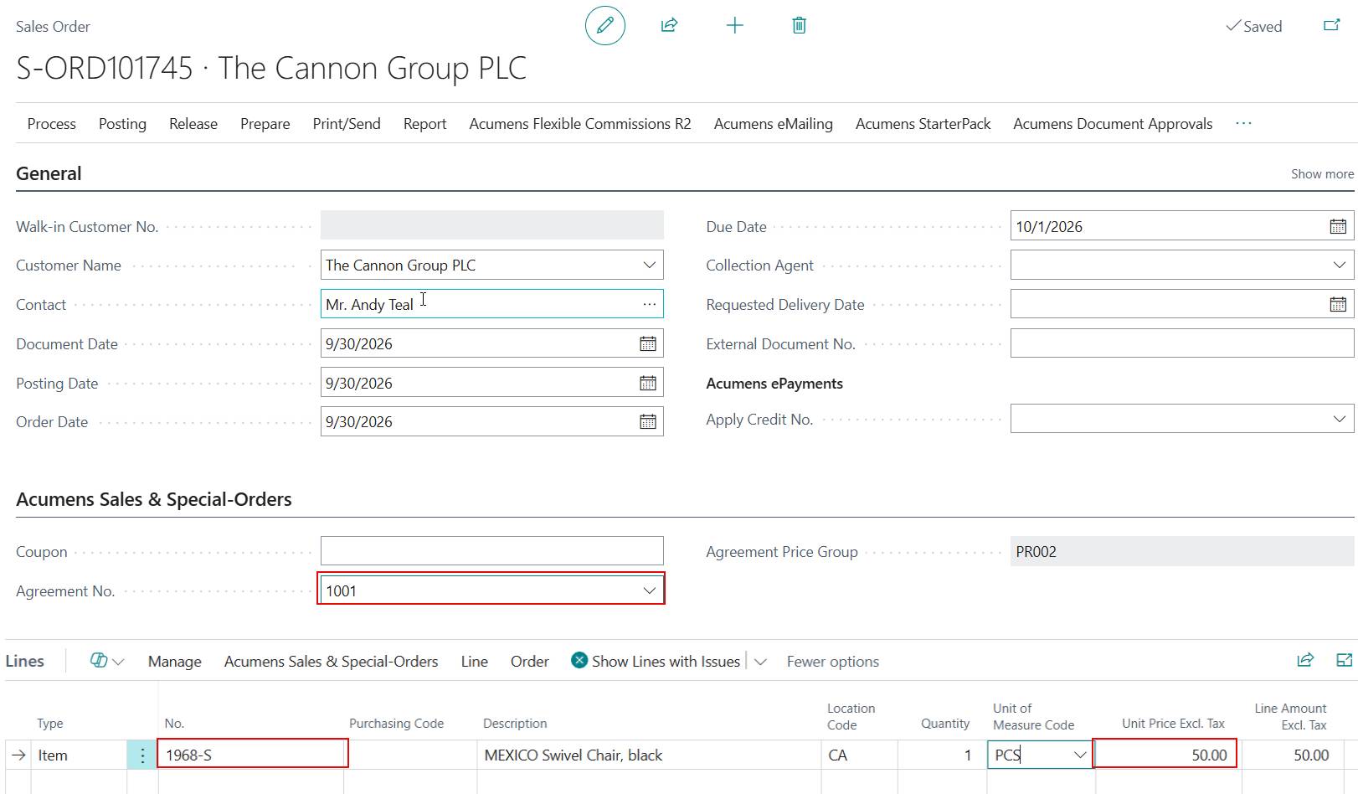Open the Print/Send menu
1358x794 pixels.
coord(347,124)
